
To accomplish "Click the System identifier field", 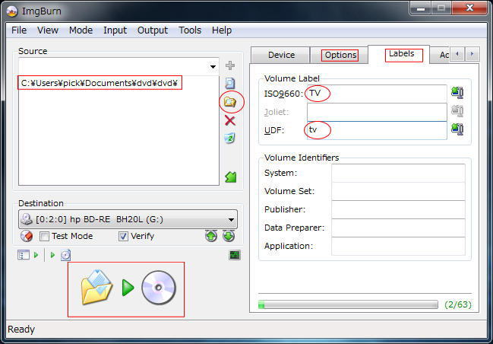I will pos(398,173).
